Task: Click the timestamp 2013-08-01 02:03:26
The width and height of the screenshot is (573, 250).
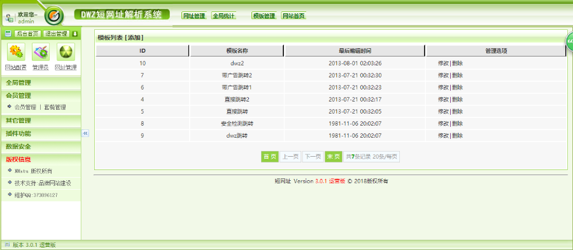Action: tap(355, 63)
